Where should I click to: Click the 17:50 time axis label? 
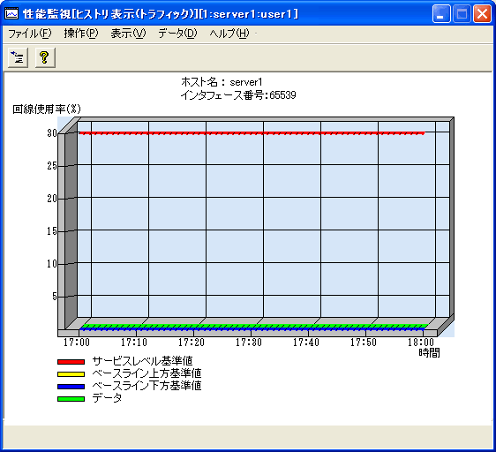[x=364, y=343]
